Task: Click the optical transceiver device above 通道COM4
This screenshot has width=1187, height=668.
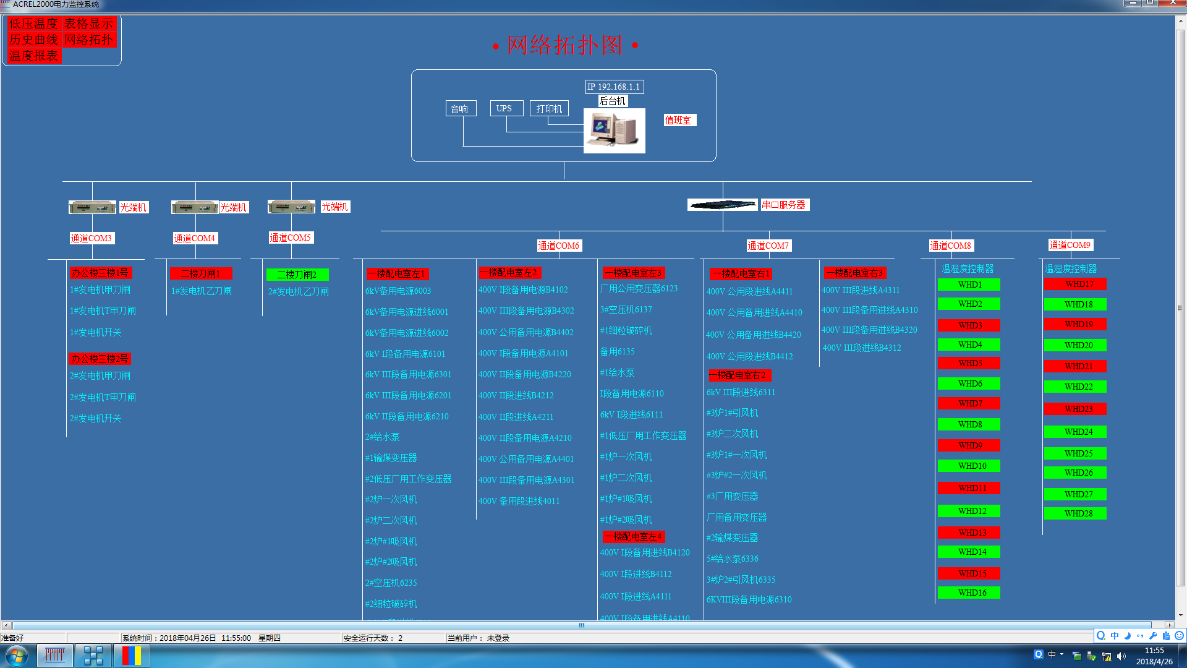Action: click(x=195, y=207)
